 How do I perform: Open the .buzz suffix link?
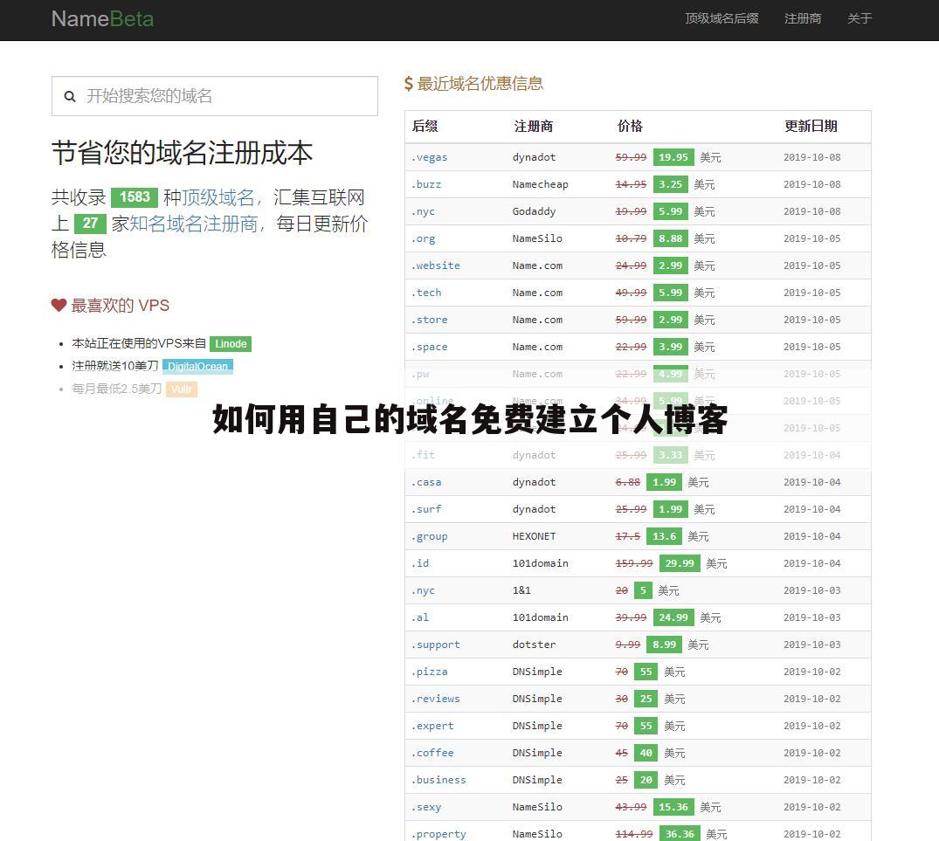click(426, 184)
